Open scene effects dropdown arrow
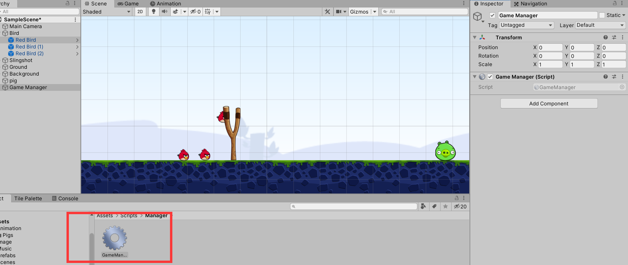 pos(185,12)
